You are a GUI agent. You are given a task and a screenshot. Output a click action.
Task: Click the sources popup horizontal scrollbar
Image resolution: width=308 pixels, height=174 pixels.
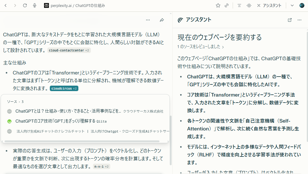[x=82, y=141]
